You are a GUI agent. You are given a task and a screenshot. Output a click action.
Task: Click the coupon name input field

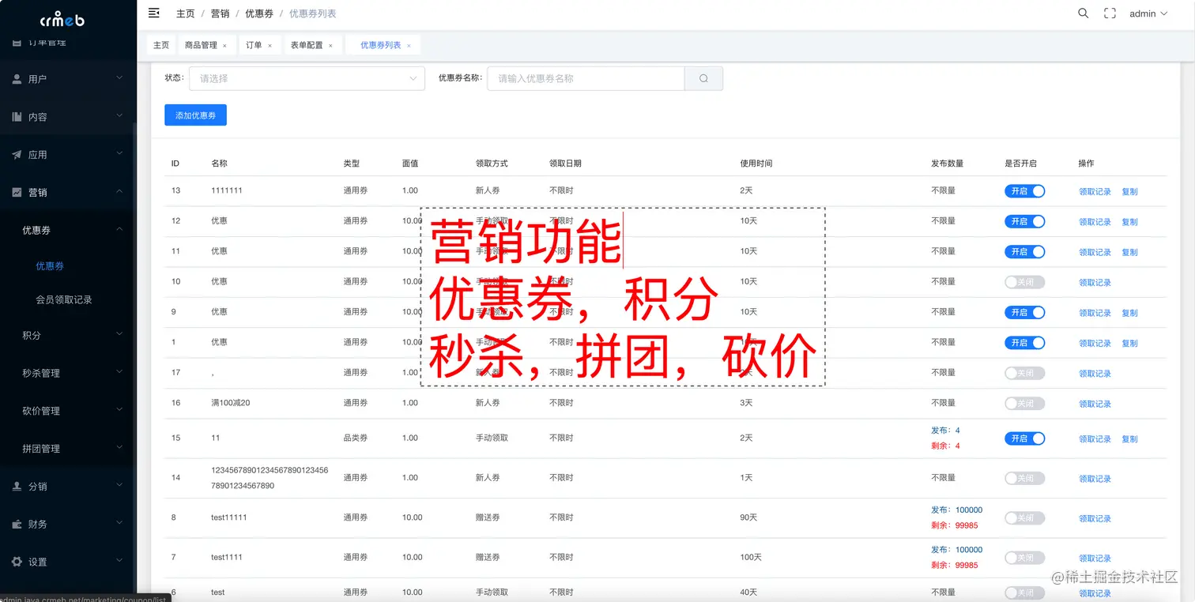coord(585,78)
